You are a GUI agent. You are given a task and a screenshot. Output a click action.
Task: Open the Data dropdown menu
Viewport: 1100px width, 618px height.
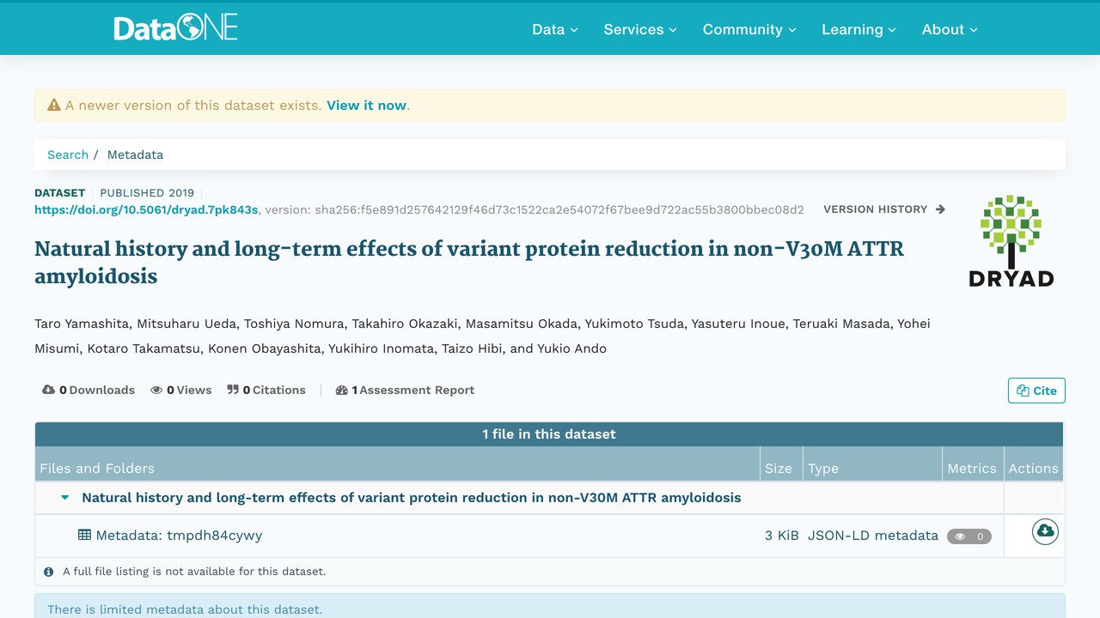click(x=554, y=29)
